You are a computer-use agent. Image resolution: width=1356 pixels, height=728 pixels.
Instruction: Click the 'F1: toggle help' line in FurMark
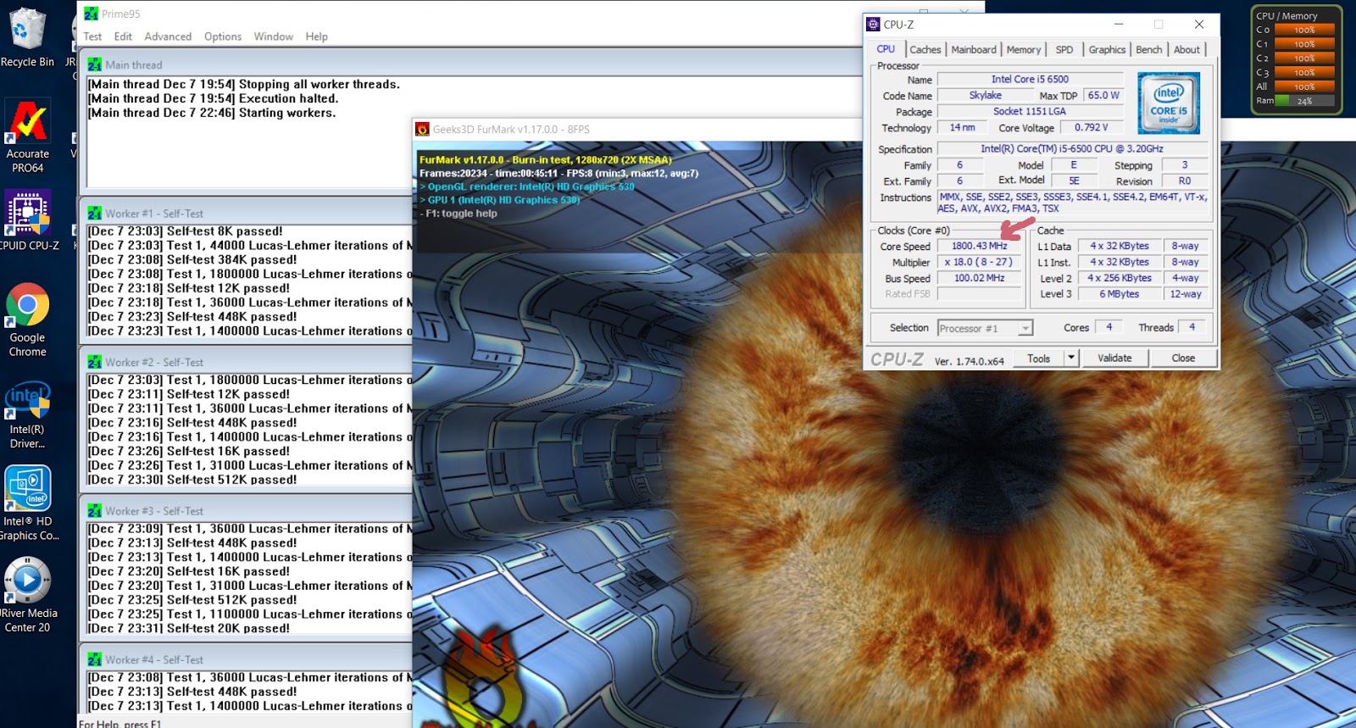tap(458, 214)
